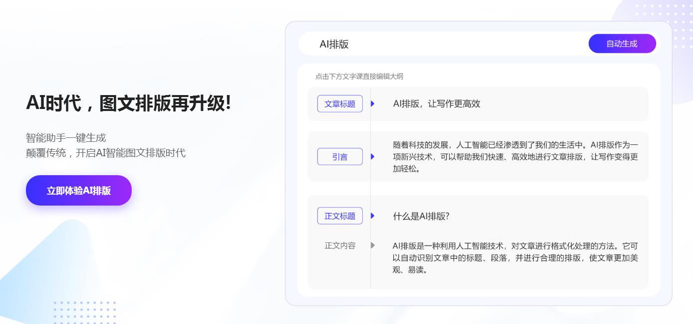Edit the title text AI排版，让写作更高效
693x324 pixels.
437,104
